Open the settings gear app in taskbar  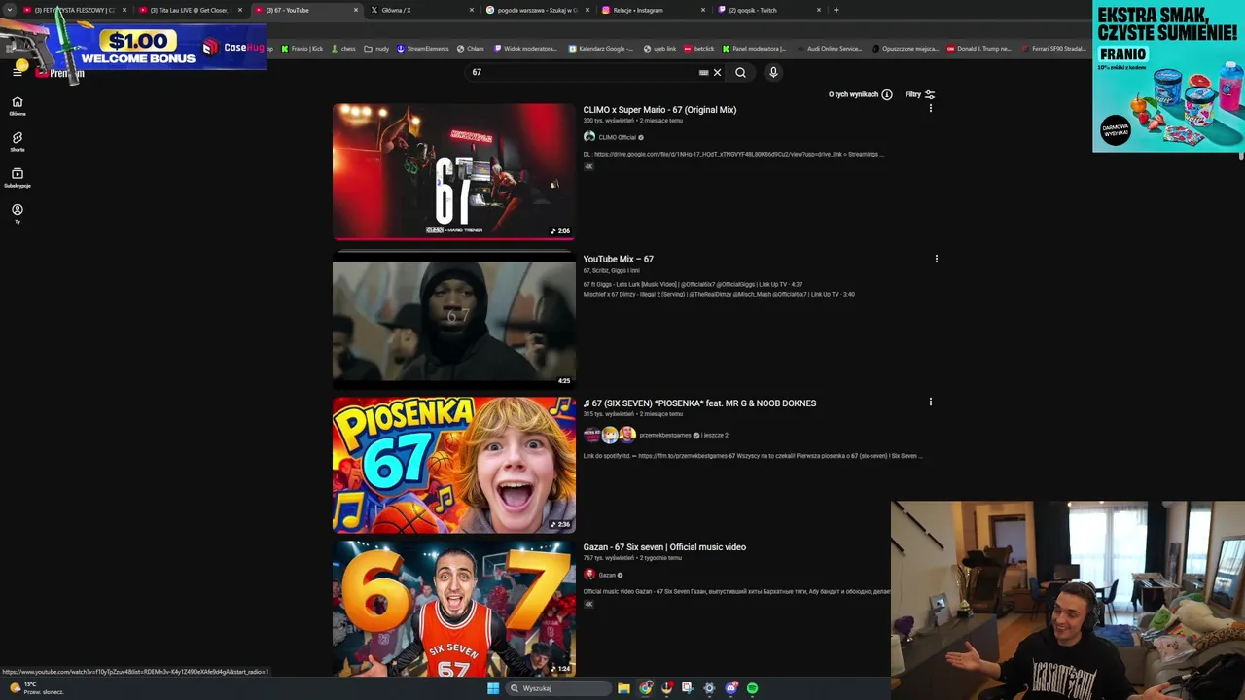coord(709,688)
